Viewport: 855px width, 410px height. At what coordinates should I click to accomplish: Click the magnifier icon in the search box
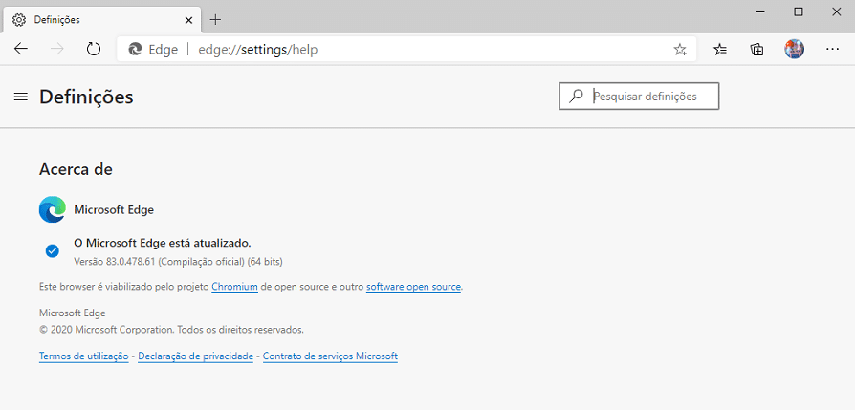tap(576, 96)
